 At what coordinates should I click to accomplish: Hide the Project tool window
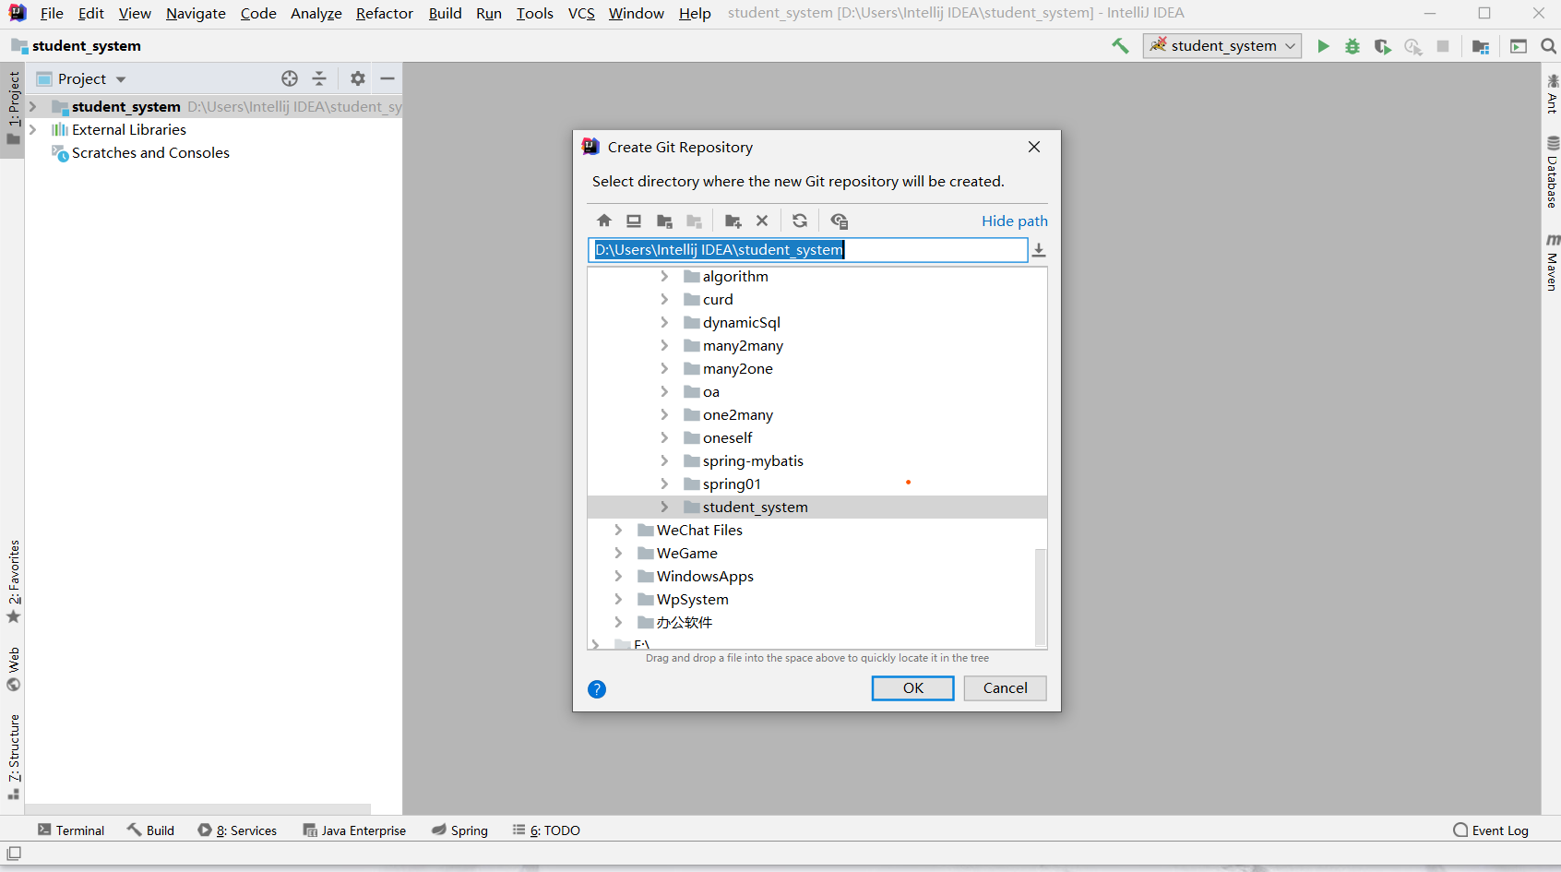[387, 78]
